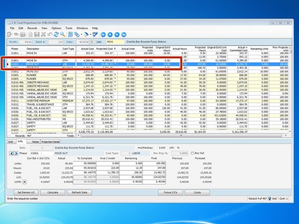Expand the scanner dropdown arrow

pyautogui.click(x=90, y=35)
